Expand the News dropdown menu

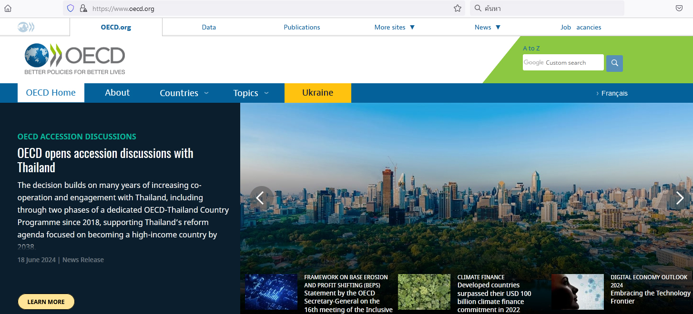pos(488,27)
